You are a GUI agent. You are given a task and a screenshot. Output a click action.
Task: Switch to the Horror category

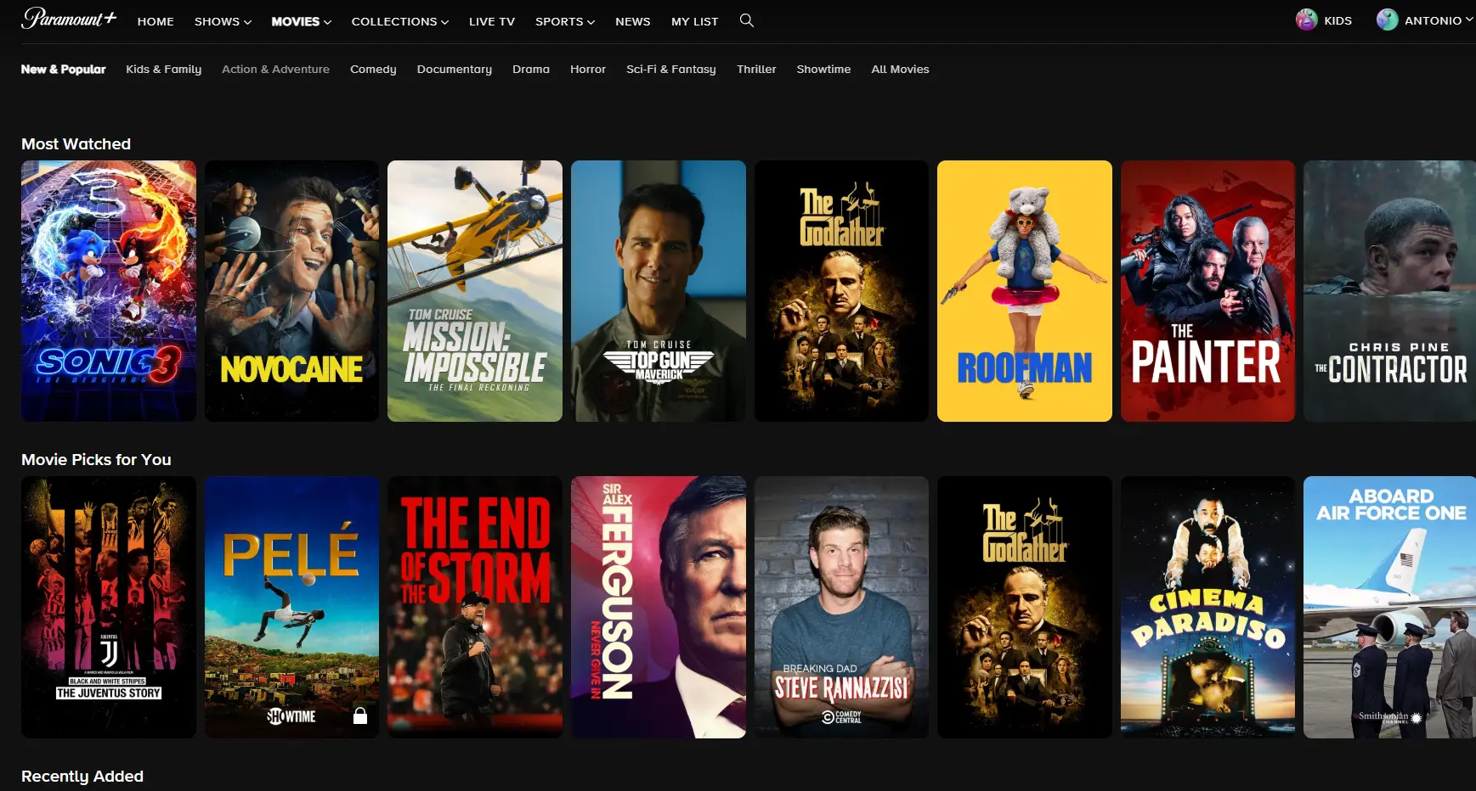588,69
